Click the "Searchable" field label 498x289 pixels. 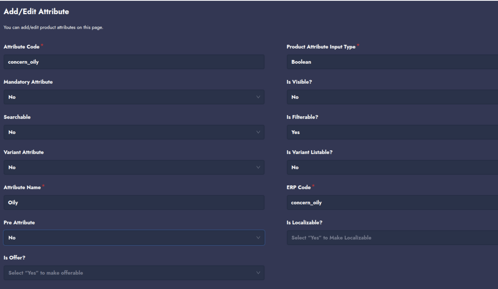[x=17, y=117]
